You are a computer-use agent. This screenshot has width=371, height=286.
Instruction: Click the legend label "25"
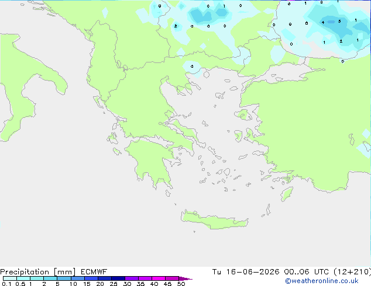[x=114, y=284]
